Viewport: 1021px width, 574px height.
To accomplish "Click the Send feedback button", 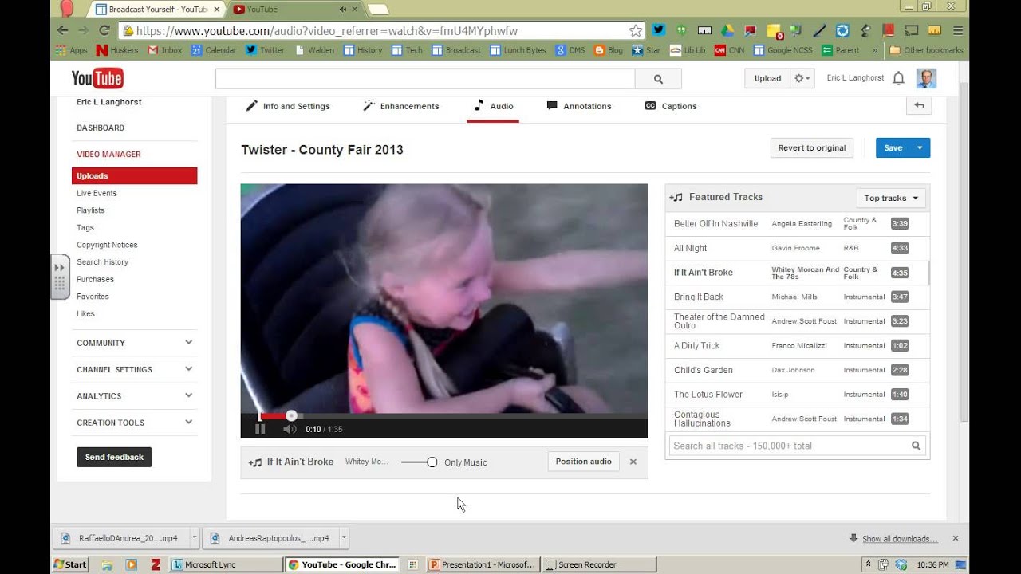I will [114, 457].
